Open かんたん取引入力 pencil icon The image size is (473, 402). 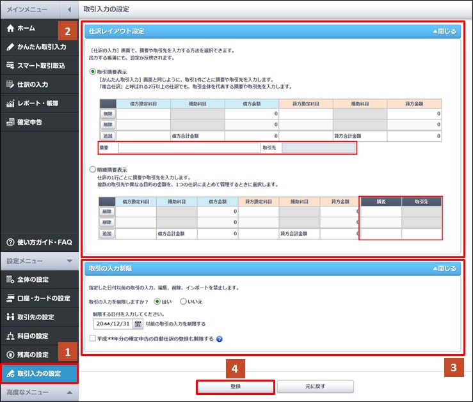pyautogui.click(x=10, y=47)
